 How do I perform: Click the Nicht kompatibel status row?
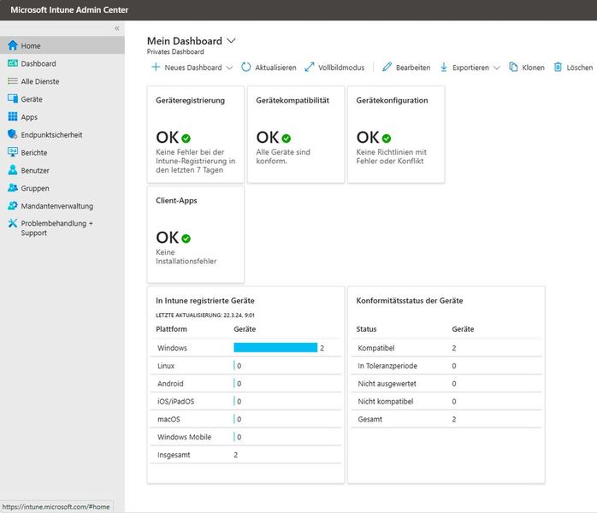click(446, 402)
